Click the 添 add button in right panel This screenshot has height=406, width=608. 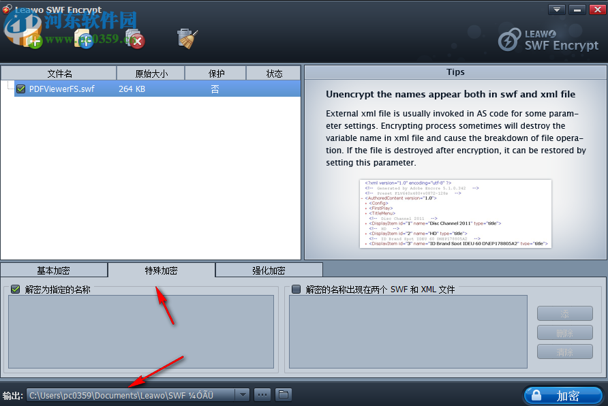click(564, 313)
